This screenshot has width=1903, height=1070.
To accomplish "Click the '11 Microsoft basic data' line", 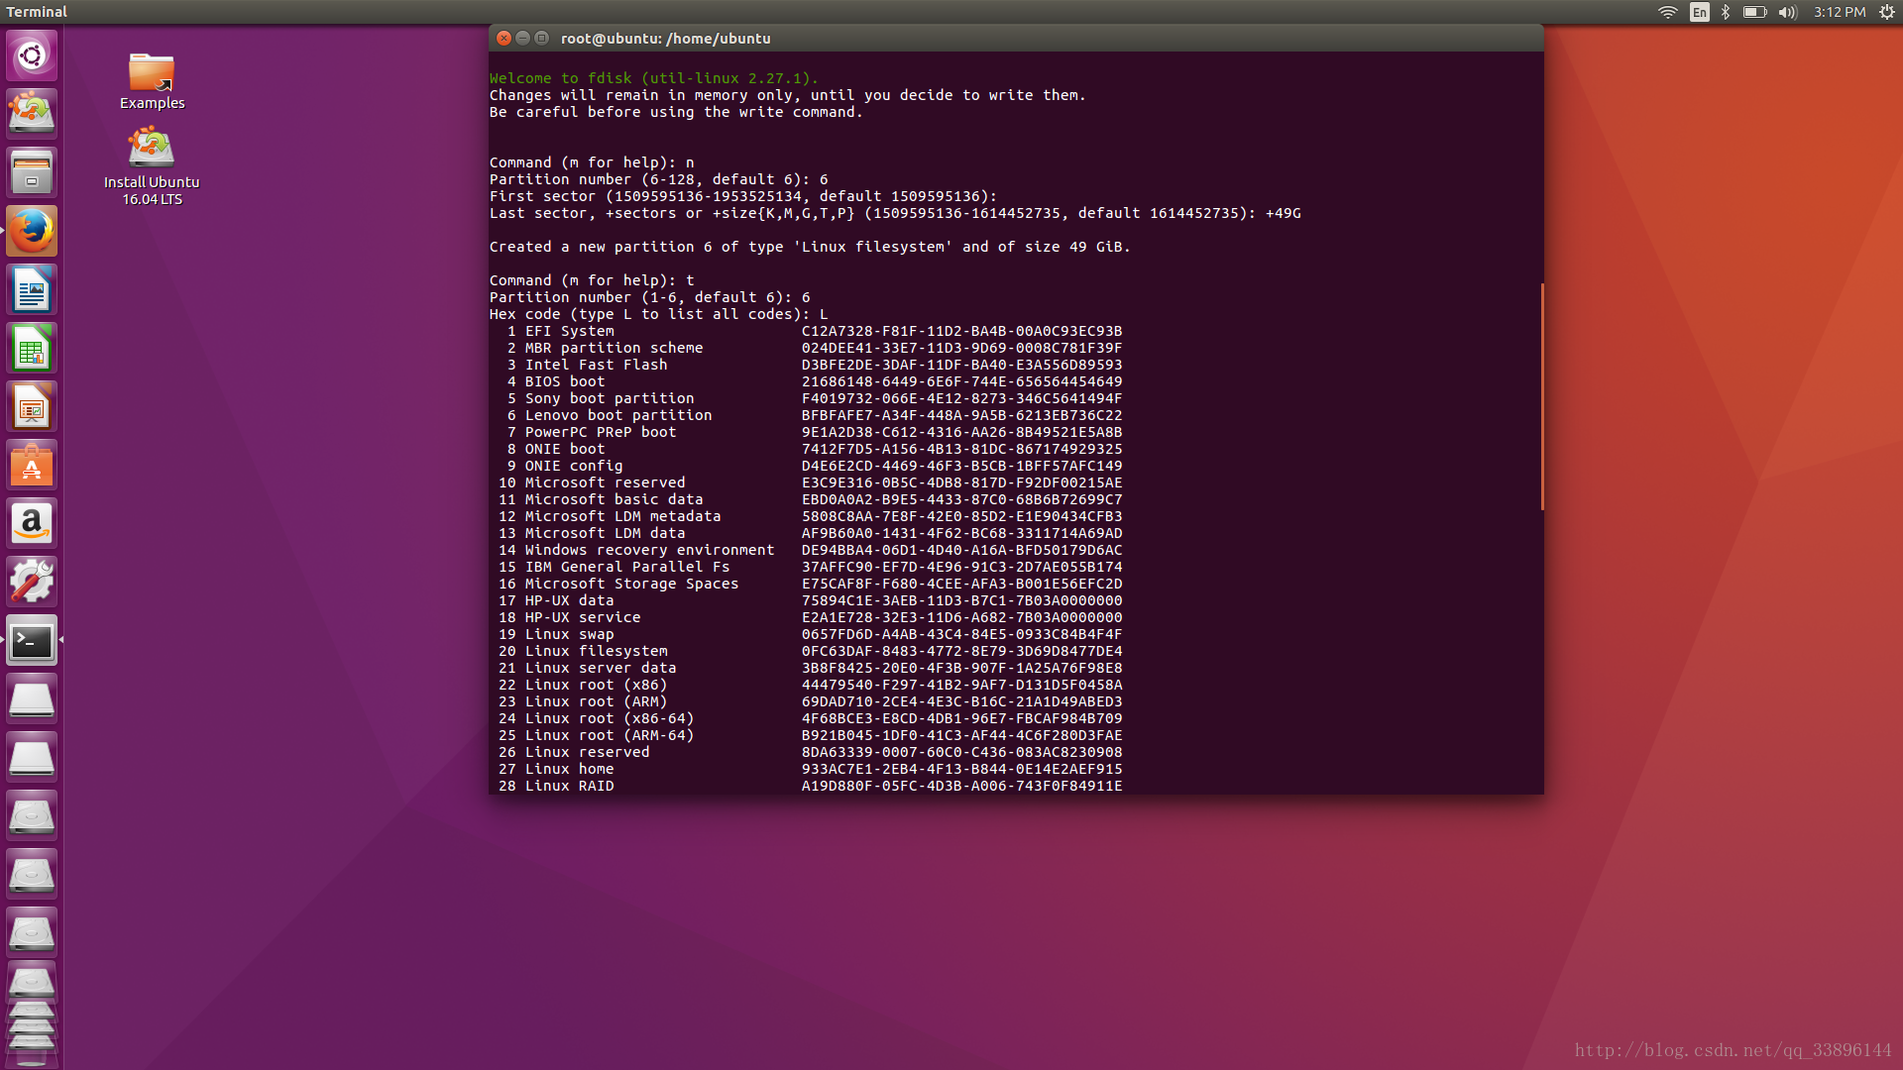I will (x=811, y=499).
